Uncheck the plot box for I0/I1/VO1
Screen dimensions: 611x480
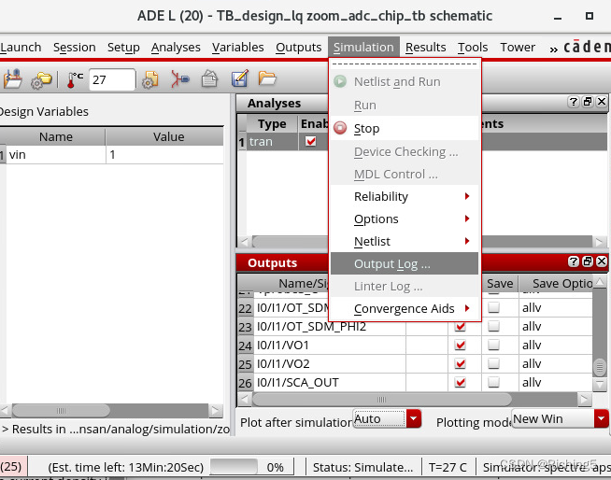[x=460, y=346]
